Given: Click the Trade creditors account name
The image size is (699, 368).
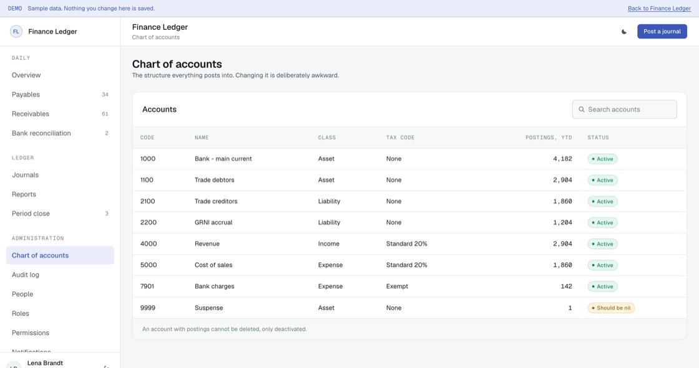Looking at the screenshot, I should pos(216,201).
